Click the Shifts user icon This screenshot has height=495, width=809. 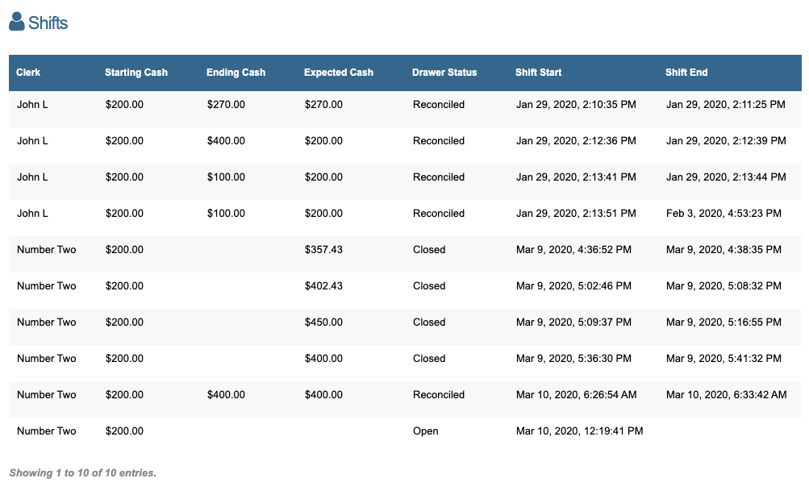(x=17, y=22)
